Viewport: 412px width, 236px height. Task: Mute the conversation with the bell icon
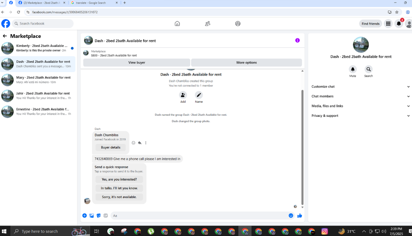coord(353,69)
